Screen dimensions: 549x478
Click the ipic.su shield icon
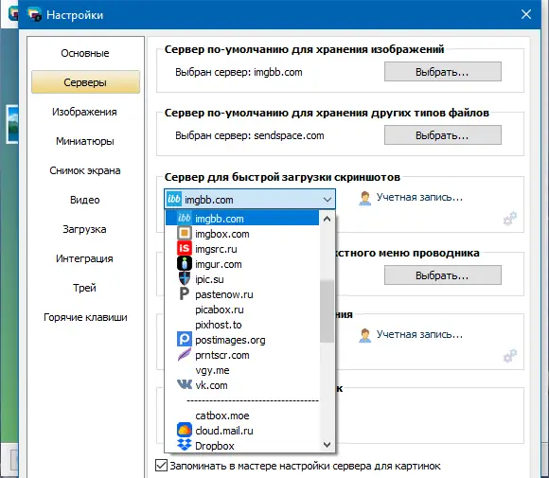coord(185,278)
